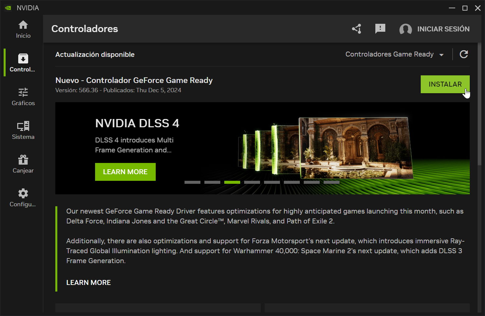Click the refresh drivers icon
Viewport: 485px width, 316px height.
pos(464,54)
